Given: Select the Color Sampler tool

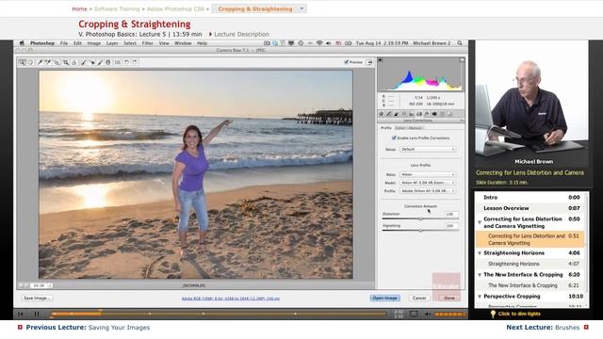Looking at the screenshot, I should coord(48,62).
